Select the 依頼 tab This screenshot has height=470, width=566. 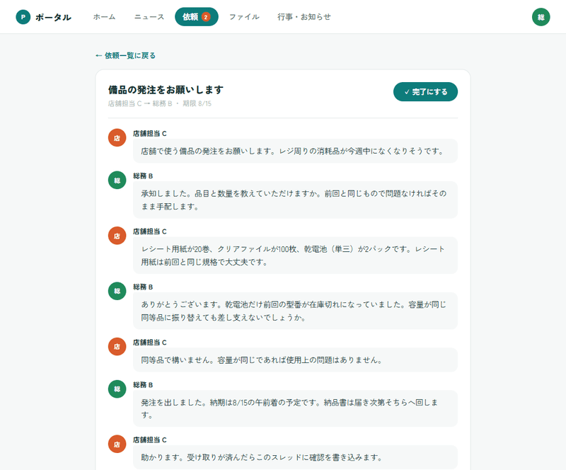[197, 17]
